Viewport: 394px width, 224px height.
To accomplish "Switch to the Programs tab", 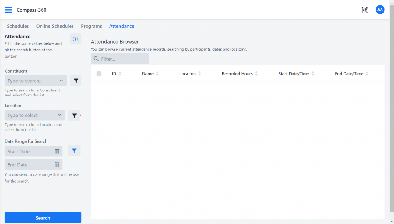I will [x=91, y=26].
